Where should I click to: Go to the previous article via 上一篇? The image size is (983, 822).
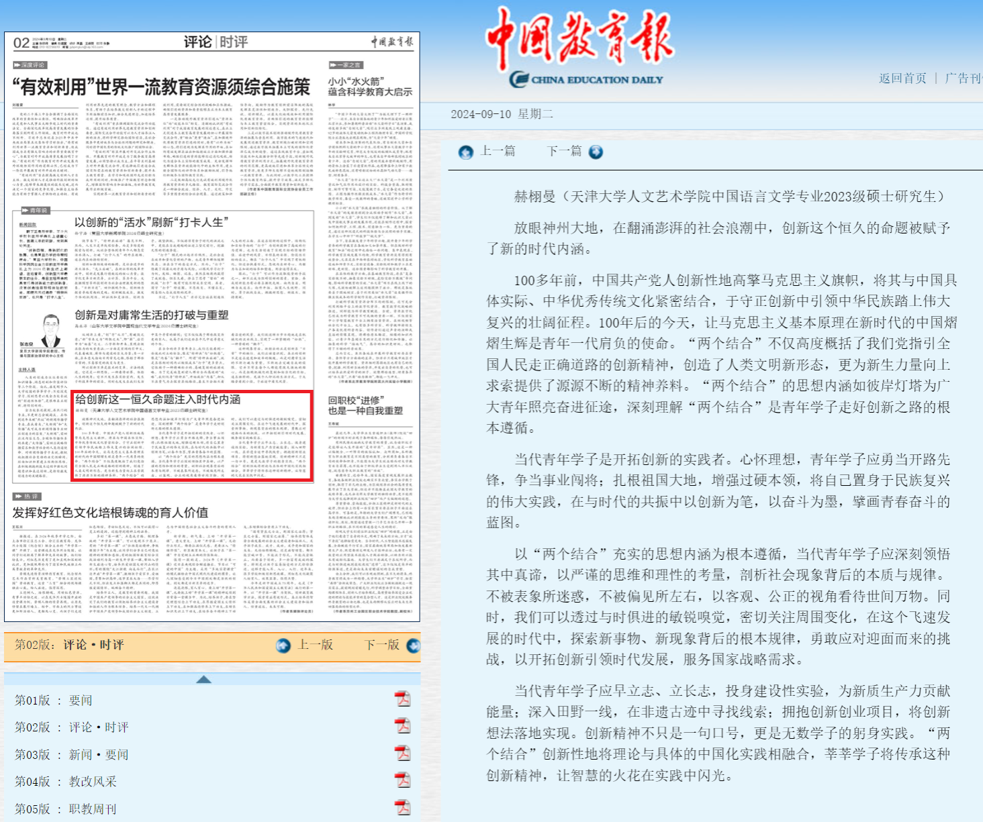pos(497,152)
